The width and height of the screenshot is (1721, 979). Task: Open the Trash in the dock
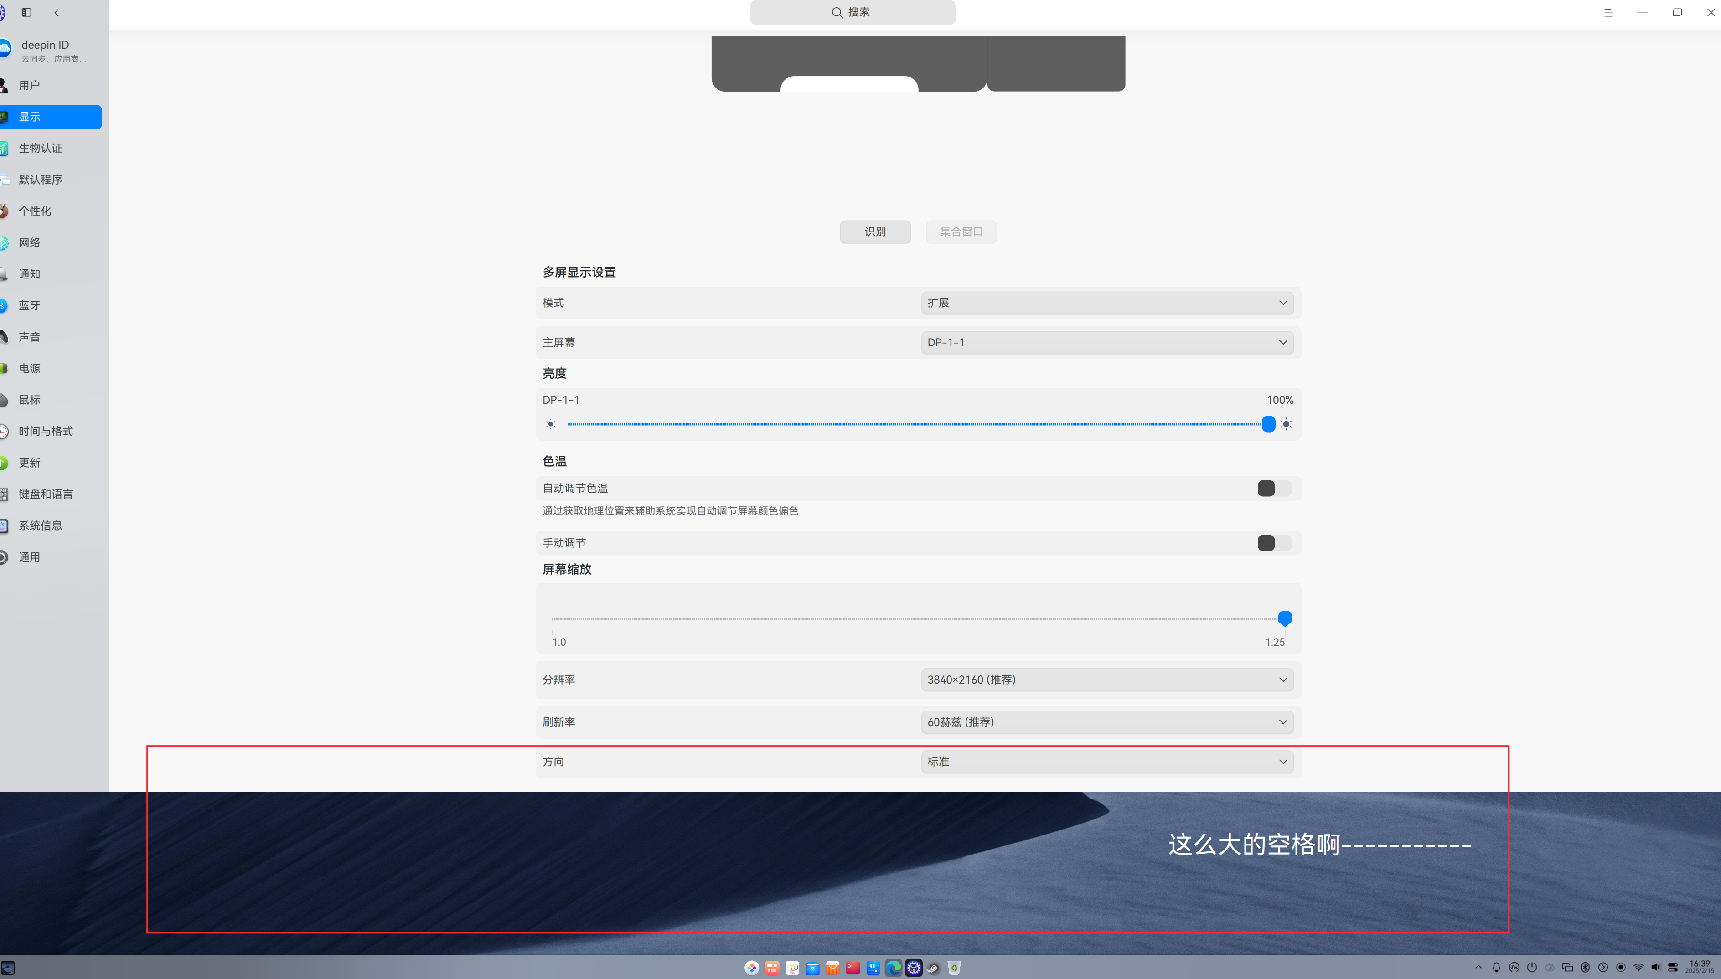(954, 968)
